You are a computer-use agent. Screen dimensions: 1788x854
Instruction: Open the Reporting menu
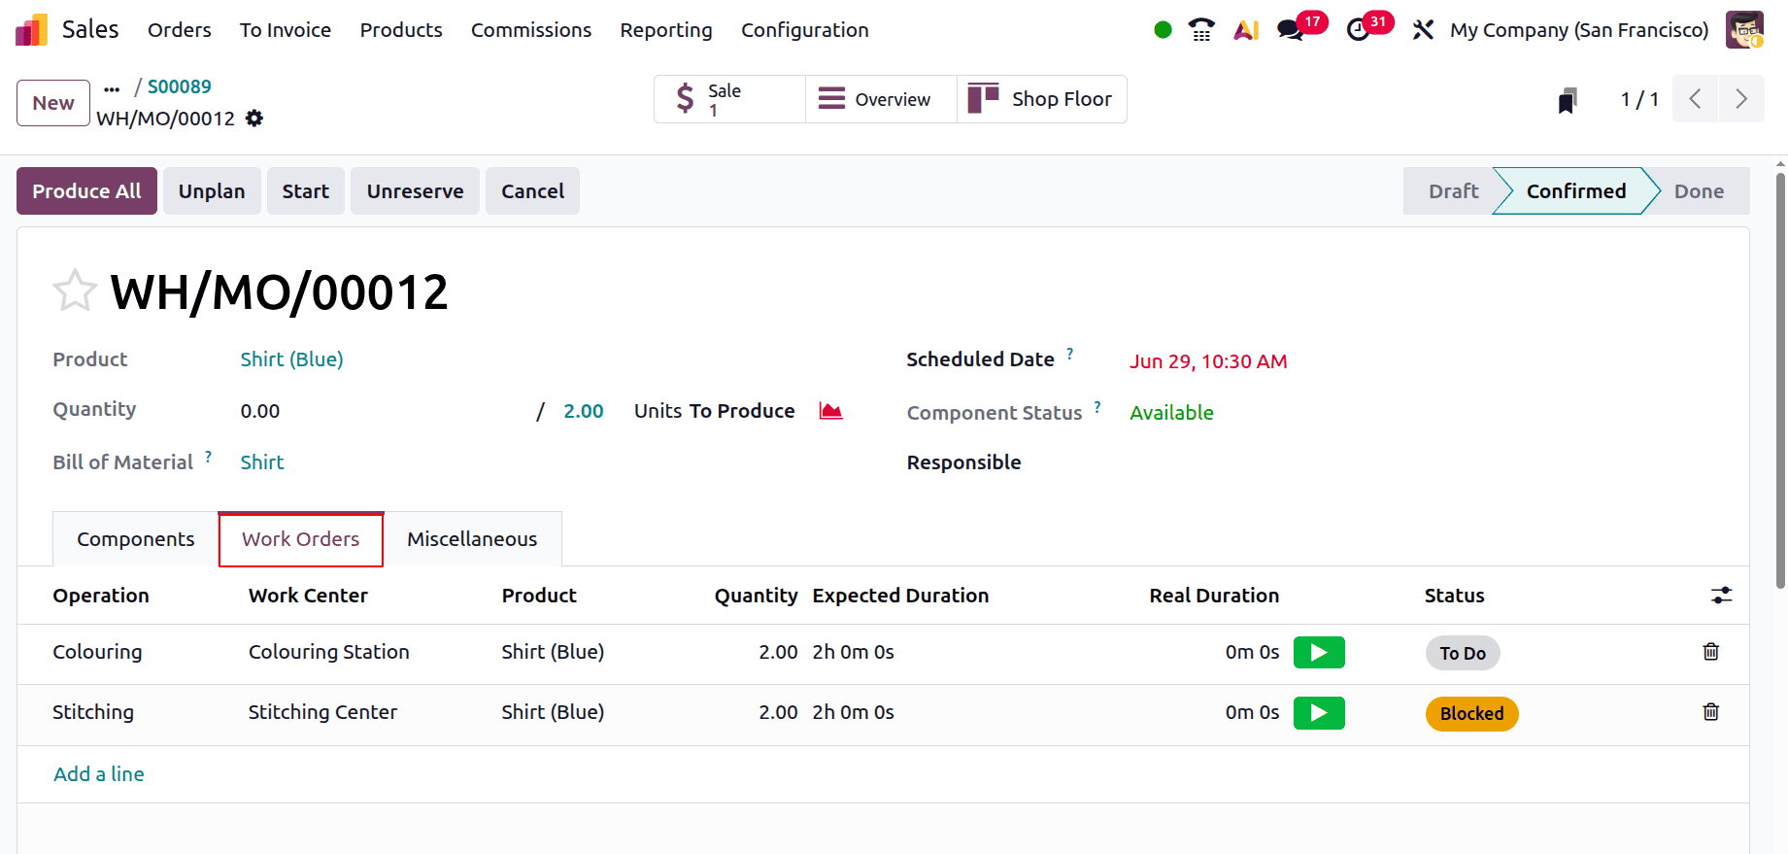[666, 30]
